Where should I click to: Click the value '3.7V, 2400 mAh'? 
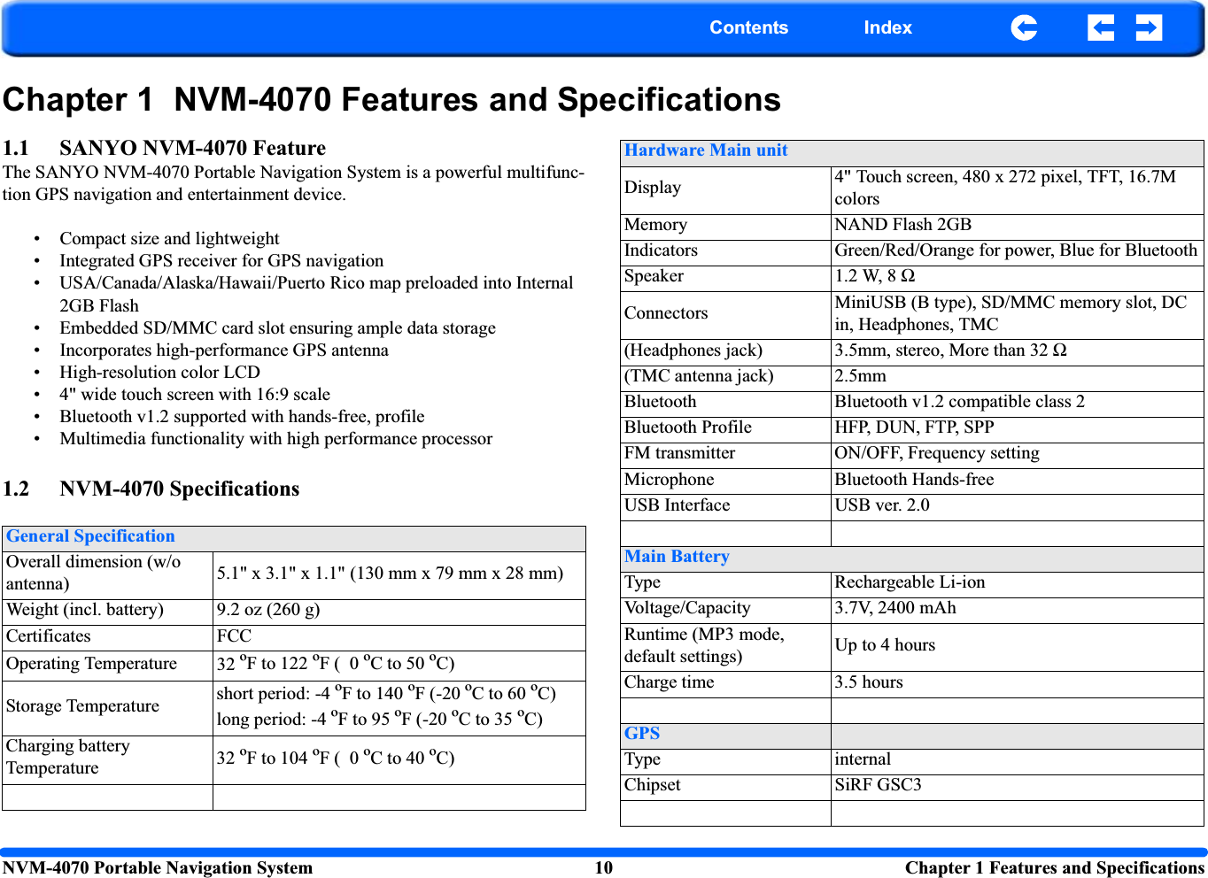tap(895, 608)
